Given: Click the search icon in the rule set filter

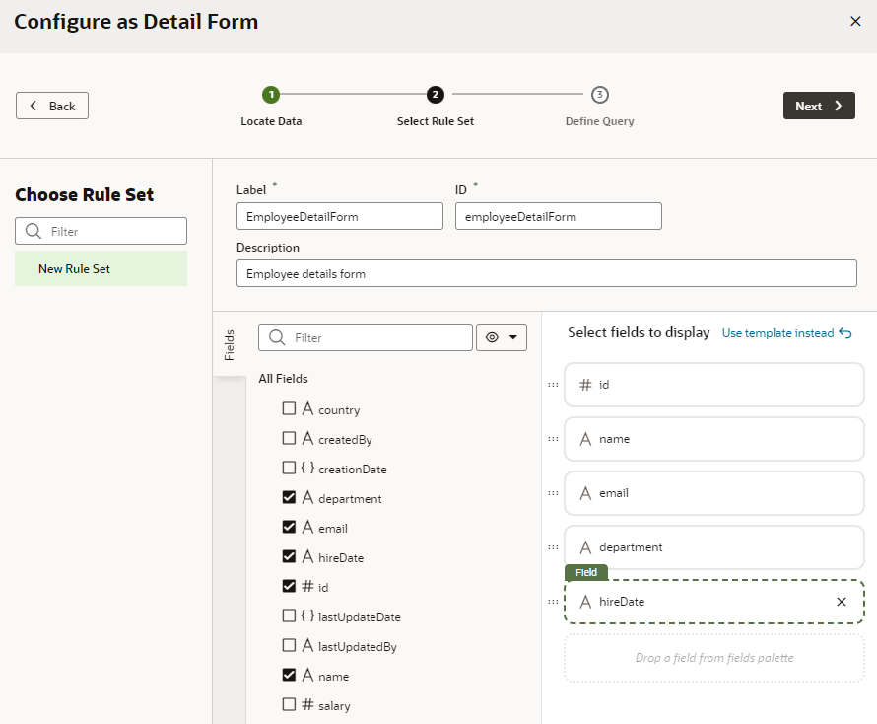Looking at the screenshot, I should pyautogui.click(x=31, y=231).
